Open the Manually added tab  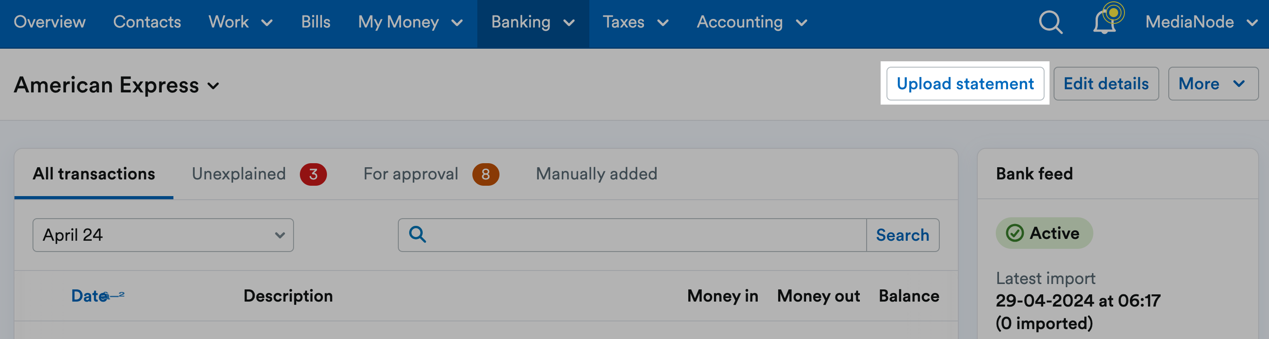coord(596,174)
